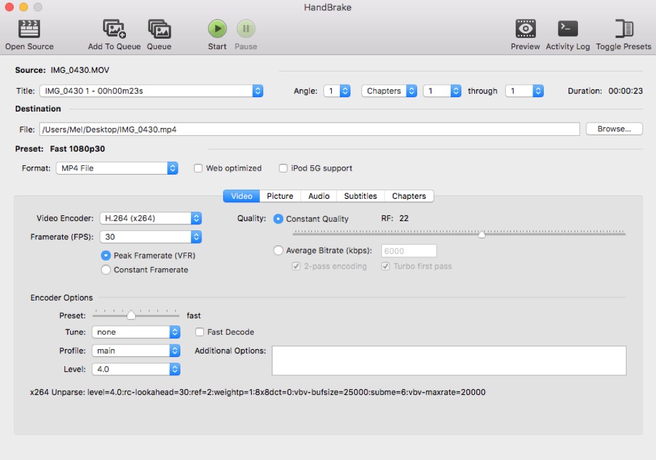Image resolution: width=656 pixels, height=460 pixels.
Task: Switch to the Picture tab
Action: 280,196
